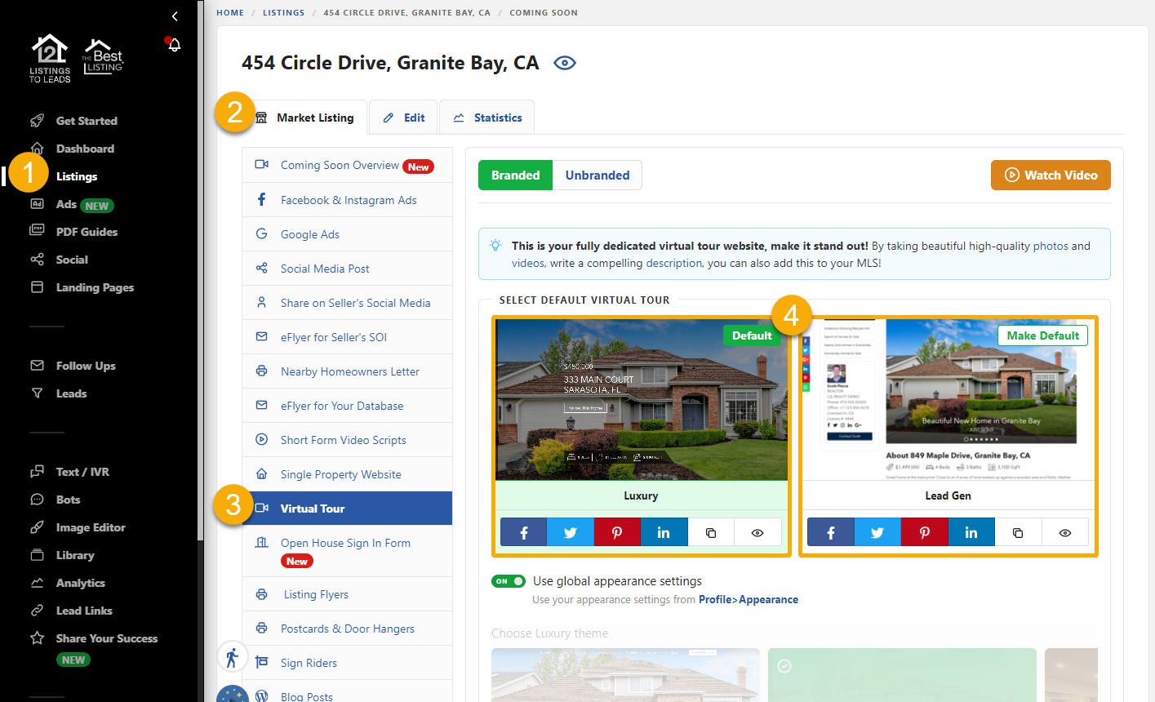This screenshot has height=702, width=1155.
Task: Share Luxury tour on Facebook
Action: pos(523,532)
